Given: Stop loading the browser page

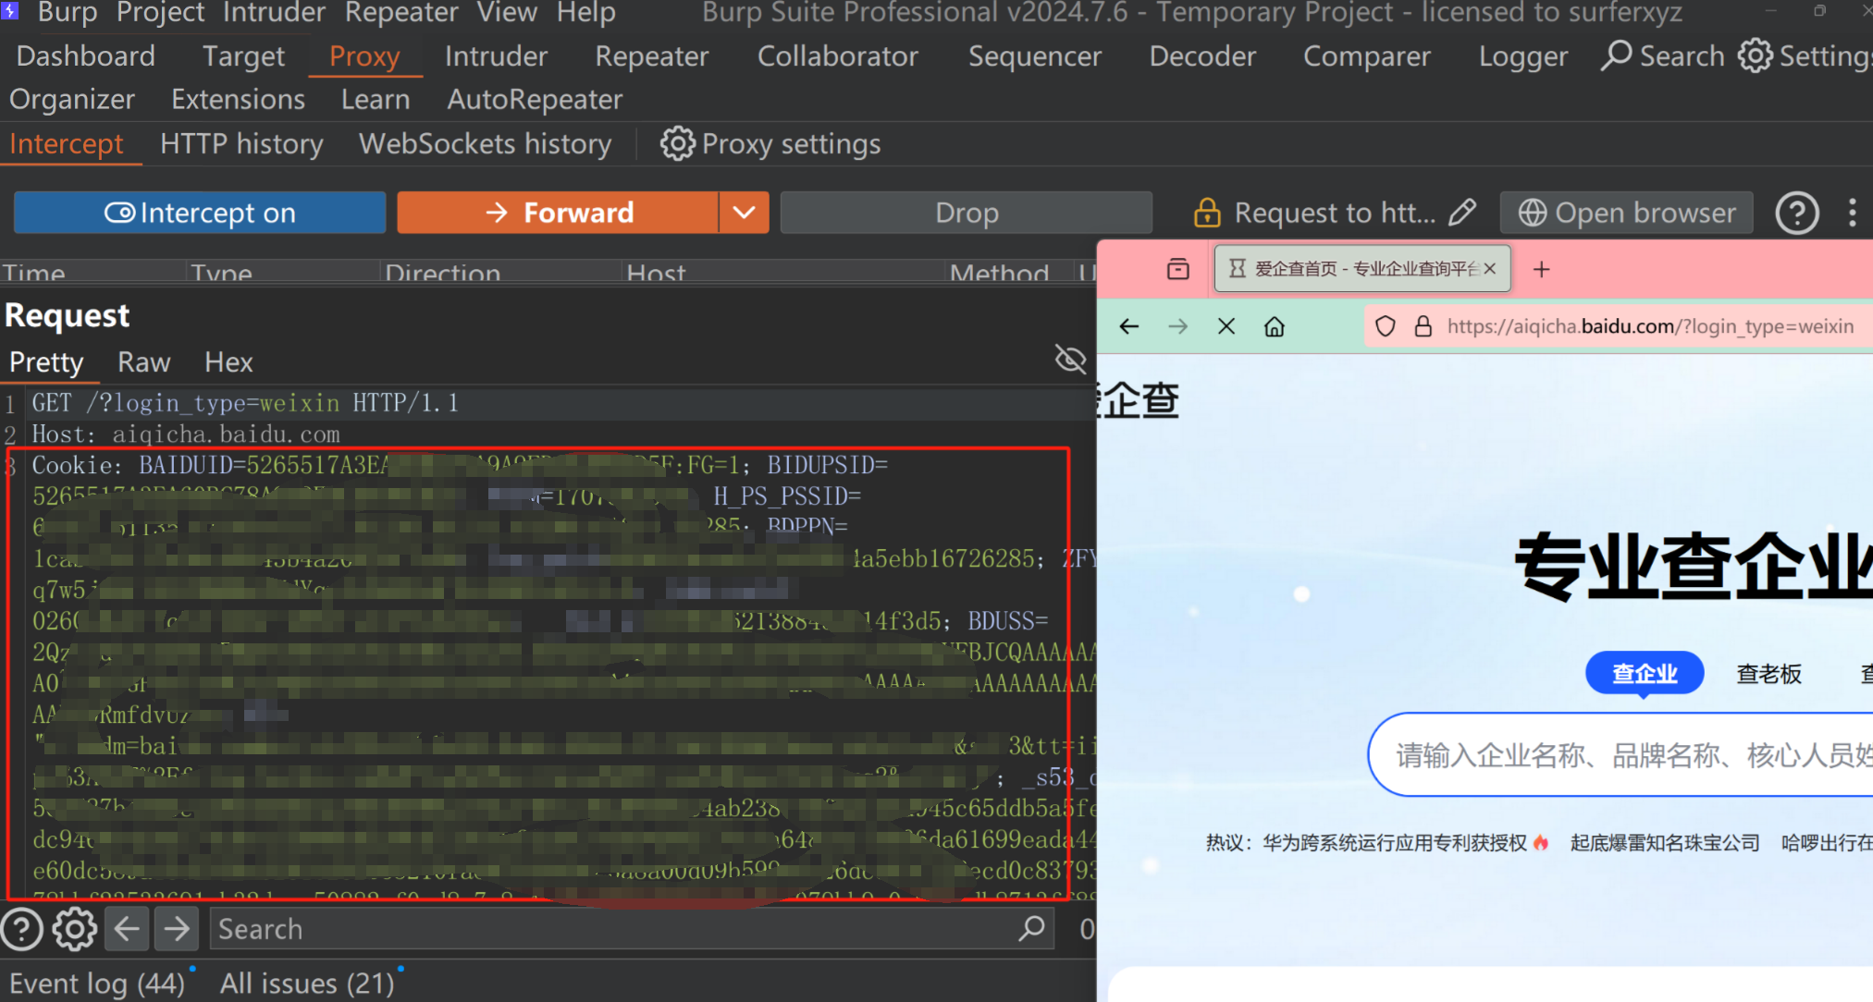Looking at the screenshot, I should (x=1226, y=326).
